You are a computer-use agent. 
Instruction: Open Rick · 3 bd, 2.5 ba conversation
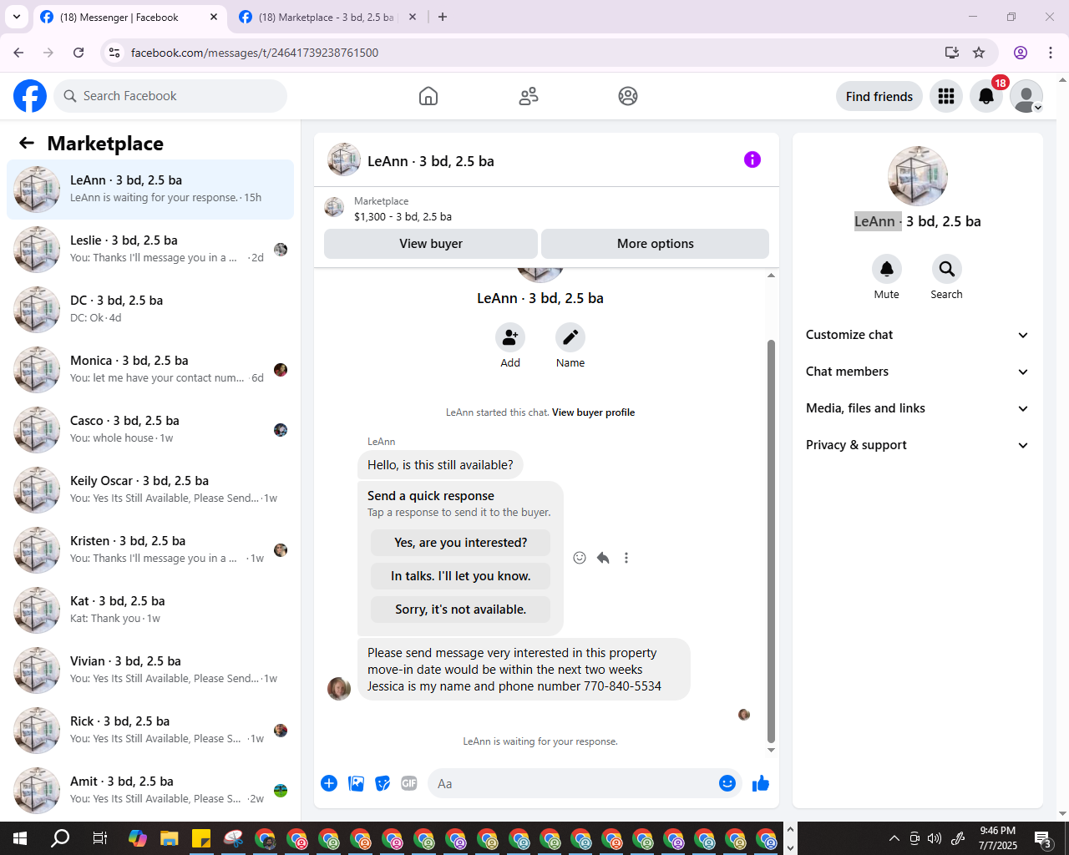tap(150, 731)
